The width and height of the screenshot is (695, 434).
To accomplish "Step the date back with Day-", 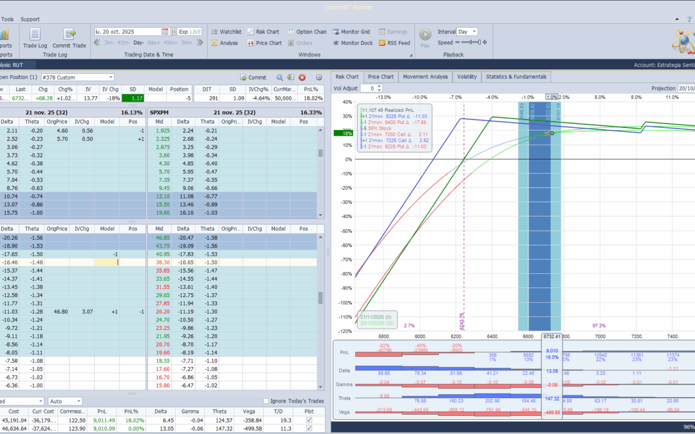I will tap(139, 43).
